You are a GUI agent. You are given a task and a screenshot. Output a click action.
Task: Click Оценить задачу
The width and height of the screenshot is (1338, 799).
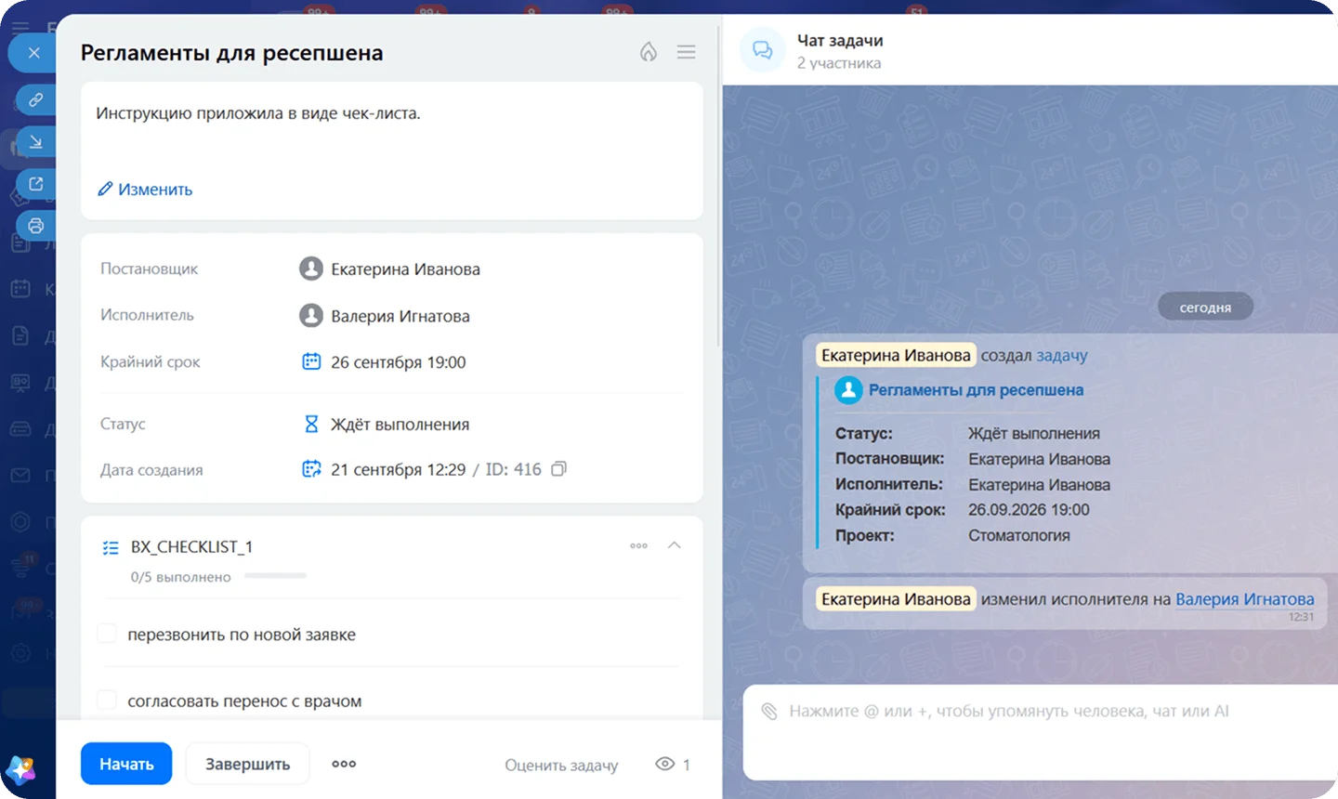coord(561,765)
